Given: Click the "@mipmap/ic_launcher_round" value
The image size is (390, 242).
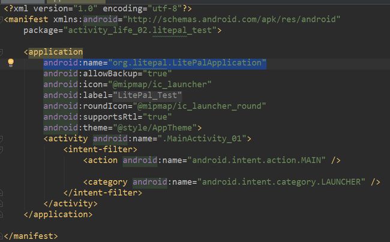Looking at the screenshot, I should coord(199,106).
